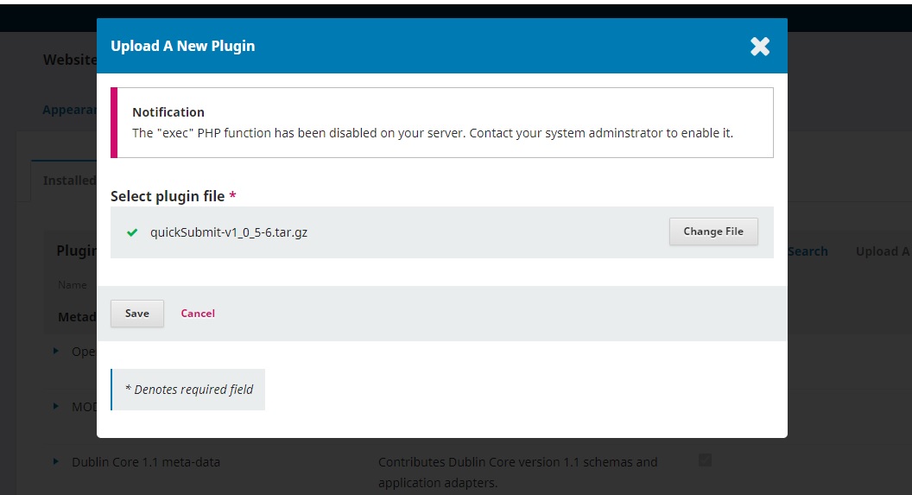Image resolution: width=912 pixels, height=495 pixels.
Task: Cancel the plugin upload
Action: tap(198, 314)
